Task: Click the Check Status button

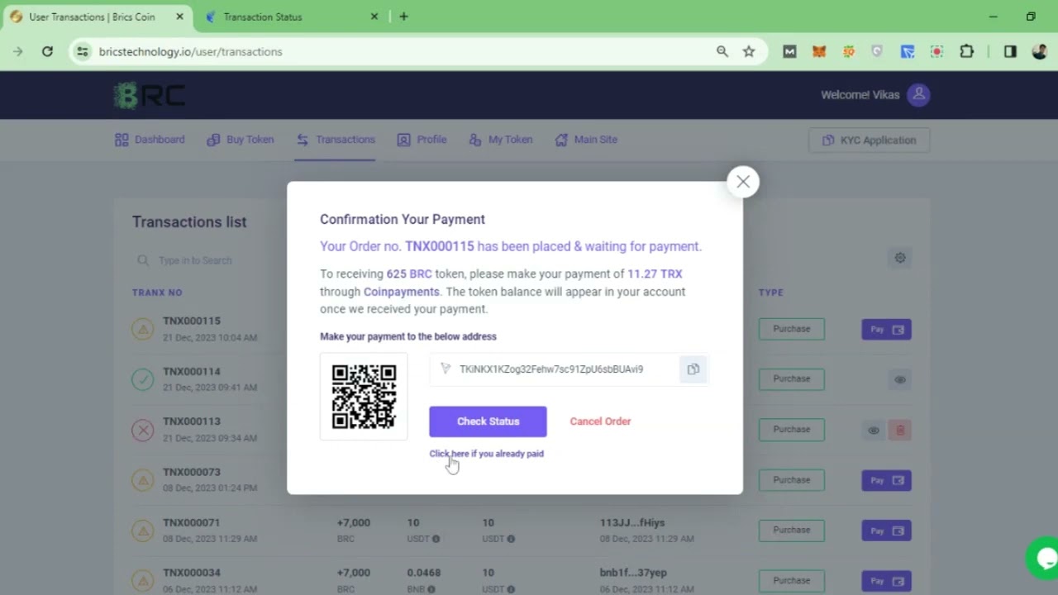Action: [x=488, y=421]
